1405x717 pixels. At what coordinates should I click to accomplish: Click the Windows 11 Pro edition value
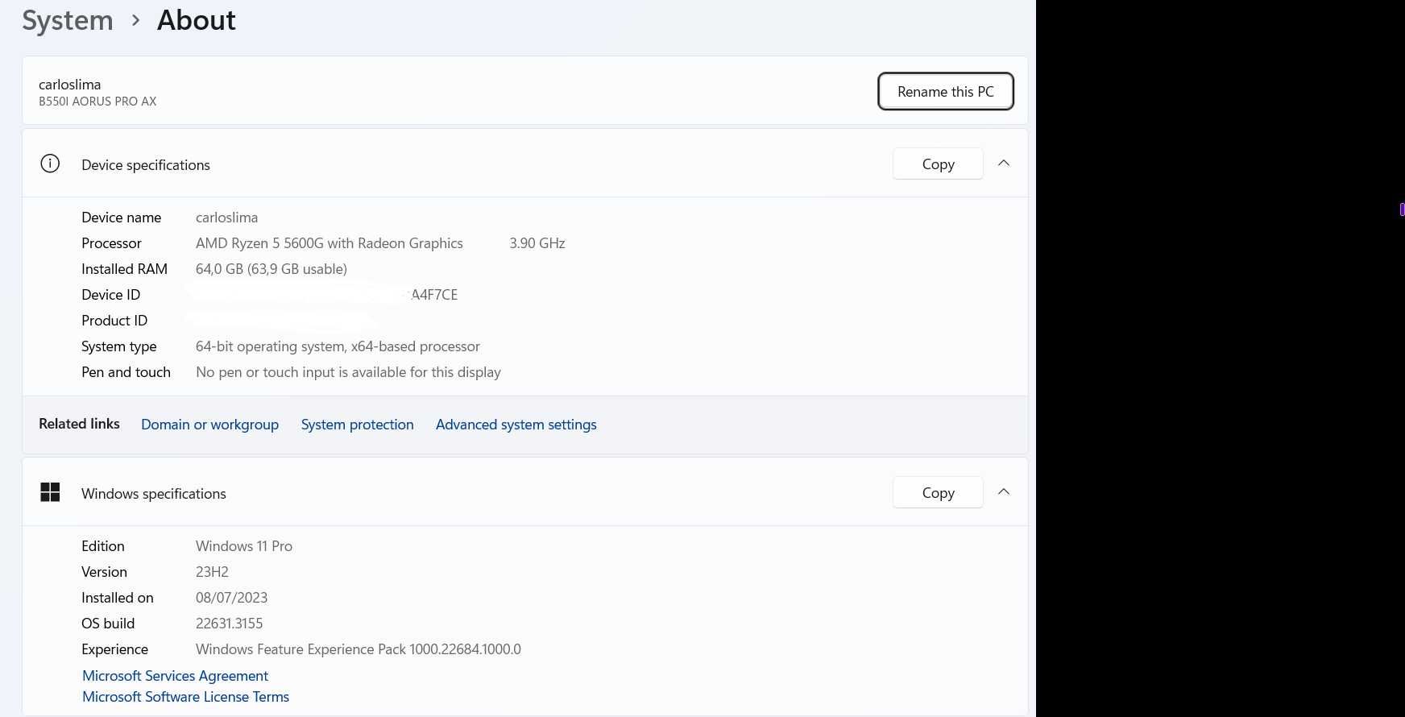(x=244, y=546)
